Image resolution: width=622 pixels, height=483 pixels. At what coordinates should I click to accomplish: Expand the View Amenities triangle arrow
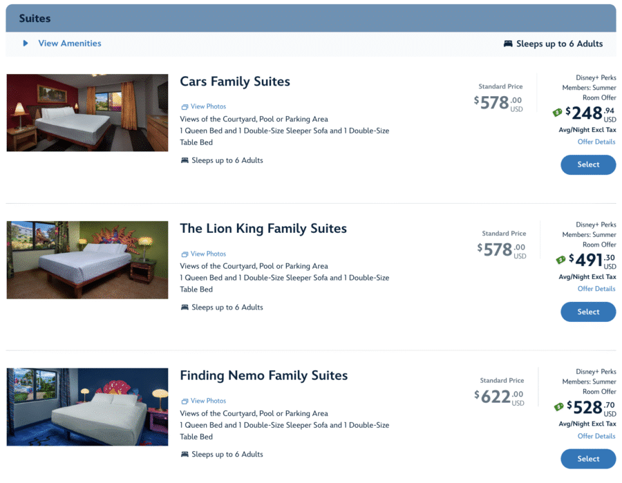(26, 44)
